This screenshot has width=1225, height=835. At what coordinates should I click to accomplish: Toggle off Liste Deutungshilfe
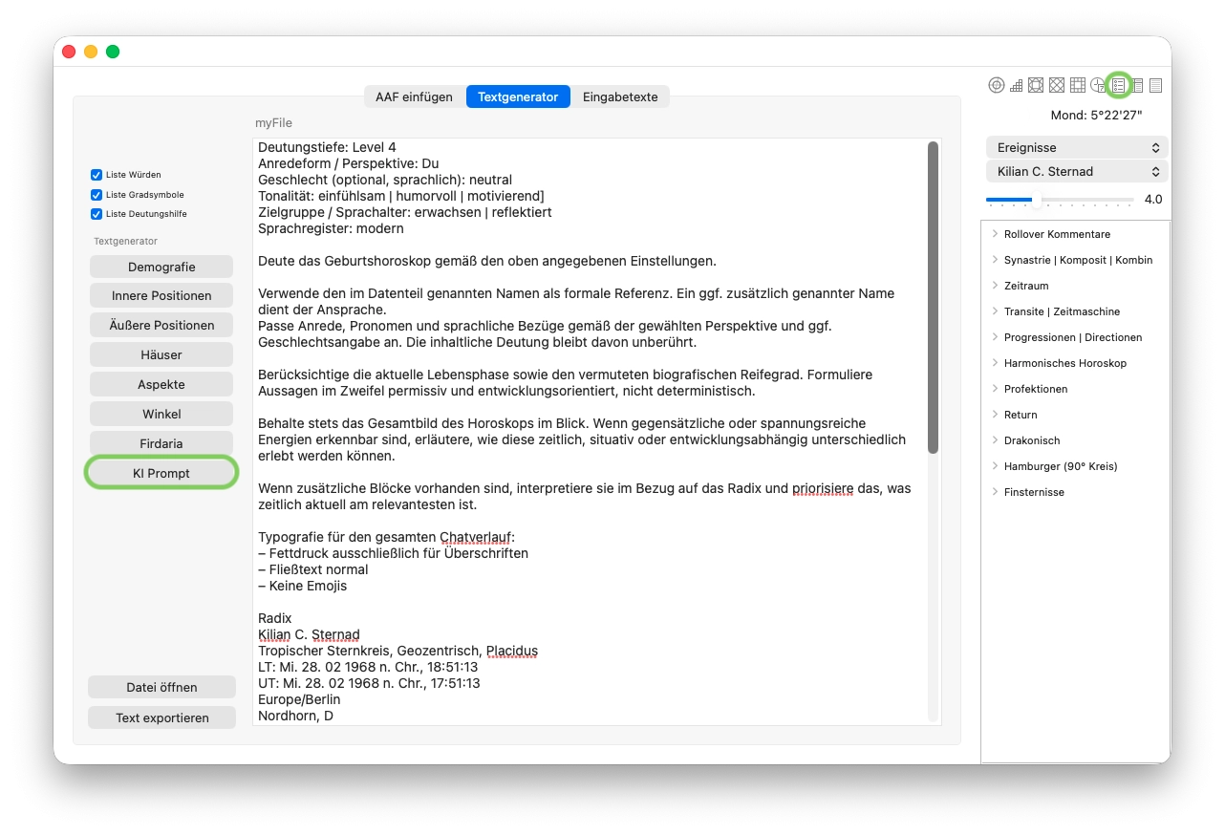pos(97,214)
